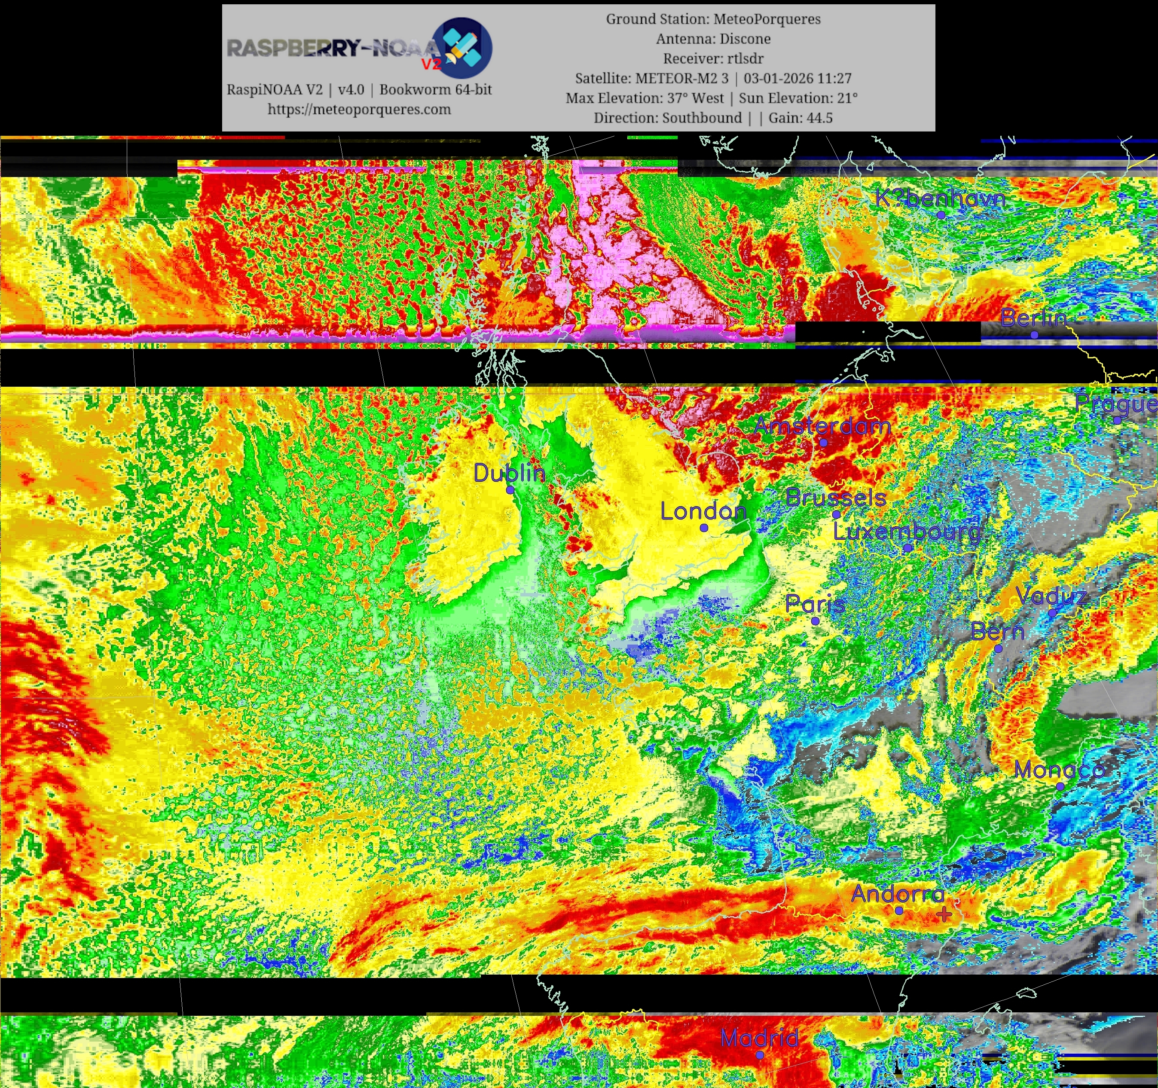The width and height of the screenshot is (1158, 1088).
Task: Click the Brussels map label
Action: point(836,498)
